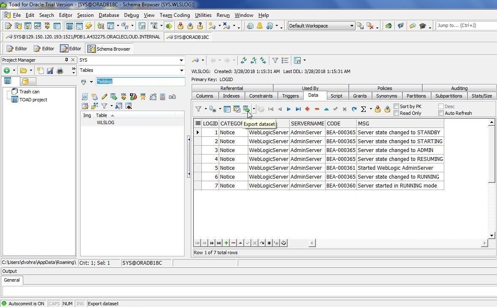The image size is (497, 307).
Task: Select WLSLOG in the table list
Action: [x=106, y=122]
